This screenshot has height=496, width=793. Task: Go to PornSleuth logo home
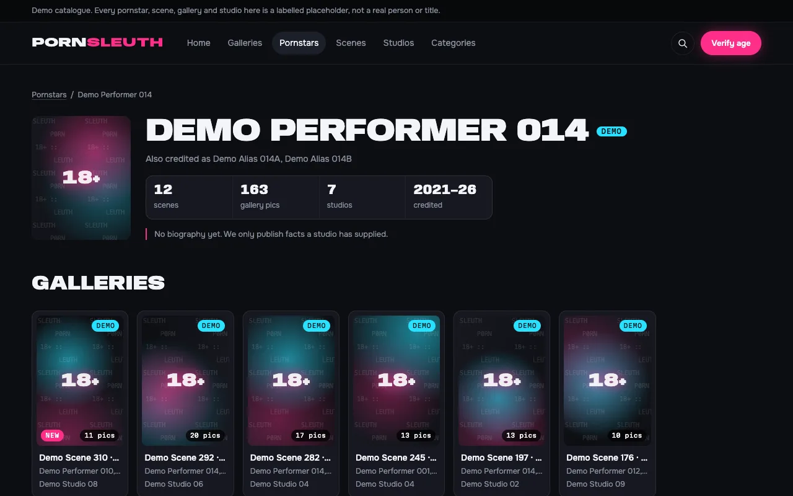[97, 43]
